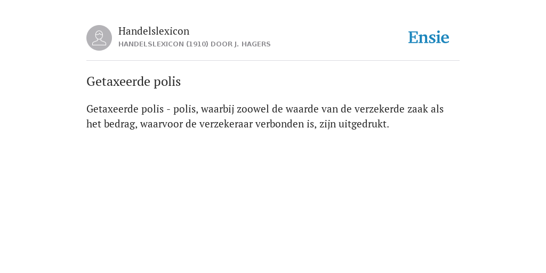
Task: Click the author name J. HAGERS
Action: point(250,44)
